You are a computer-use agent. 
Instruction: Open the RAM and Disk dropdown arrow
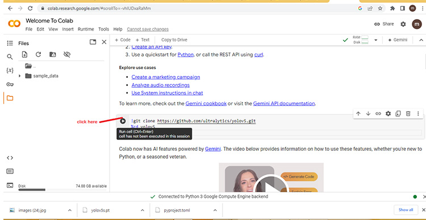pos(376,40)
